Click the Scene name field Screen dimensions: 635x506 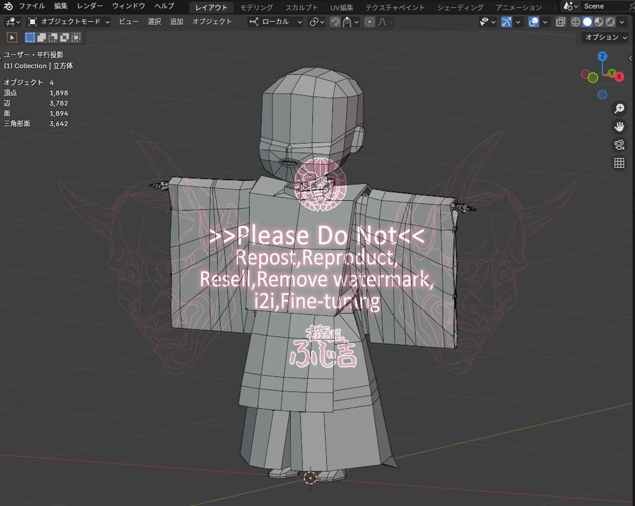tap(606, 6)
